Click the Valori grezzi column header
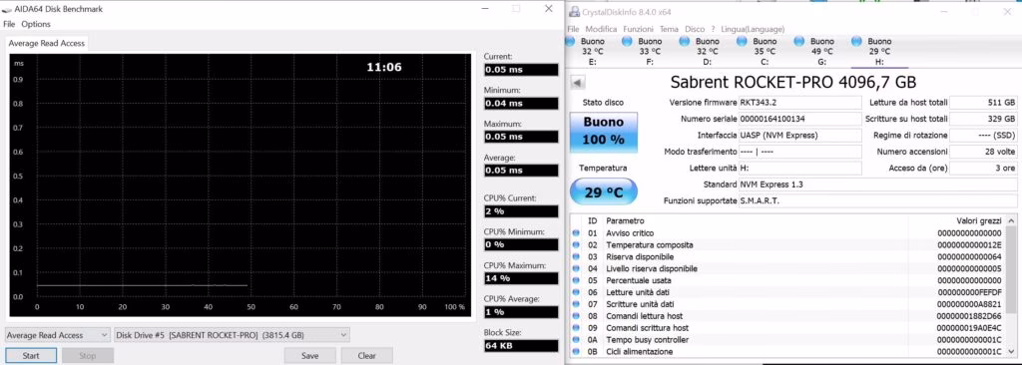1022x365 pixels. pyautogui.click(x=979, y=221)
